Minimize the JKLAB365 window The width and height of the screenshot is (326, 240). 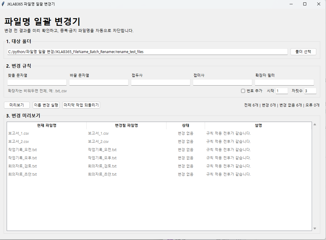click(x=291, y=4)
